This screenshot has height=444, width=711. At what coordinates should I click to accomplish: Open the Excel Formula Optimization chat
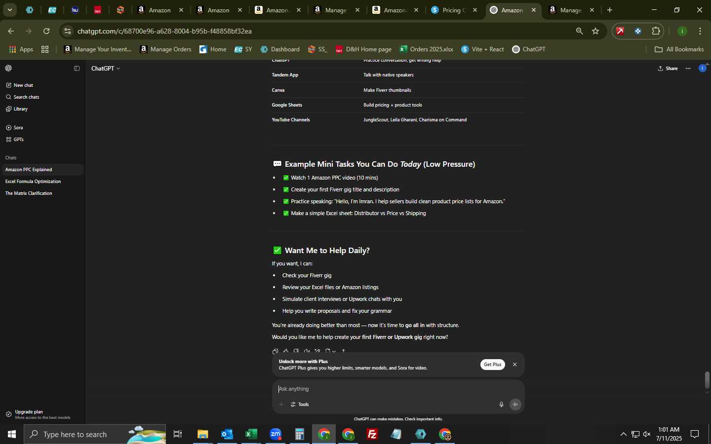42,182
